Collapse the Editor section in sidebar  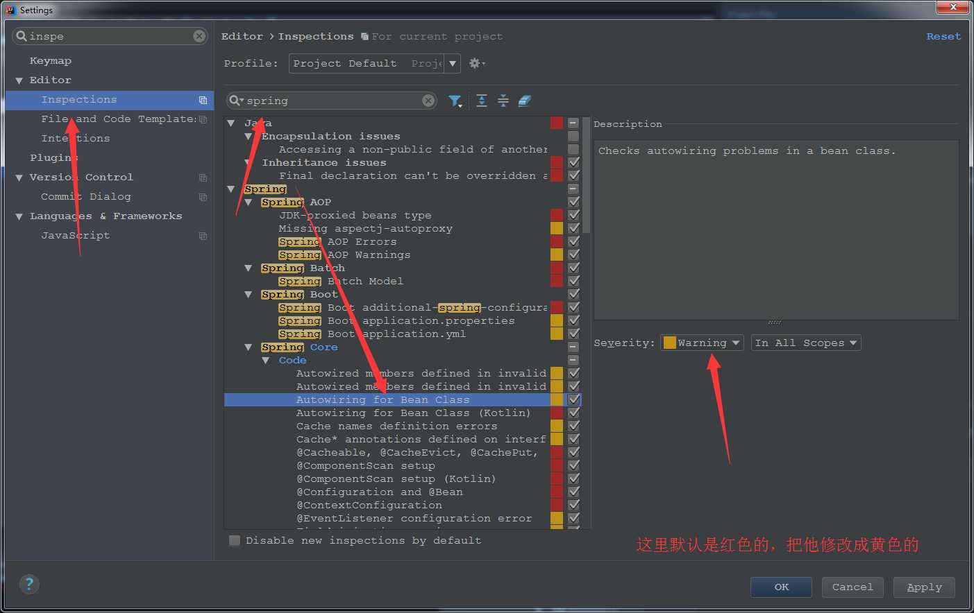point(19,80)
